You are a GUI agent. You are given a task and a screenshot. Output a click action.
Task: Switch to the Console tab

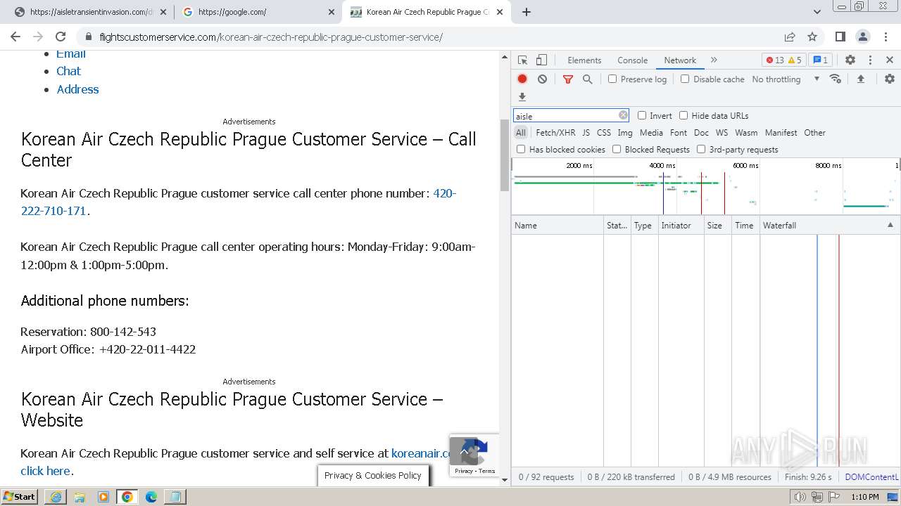click(632, 60)
